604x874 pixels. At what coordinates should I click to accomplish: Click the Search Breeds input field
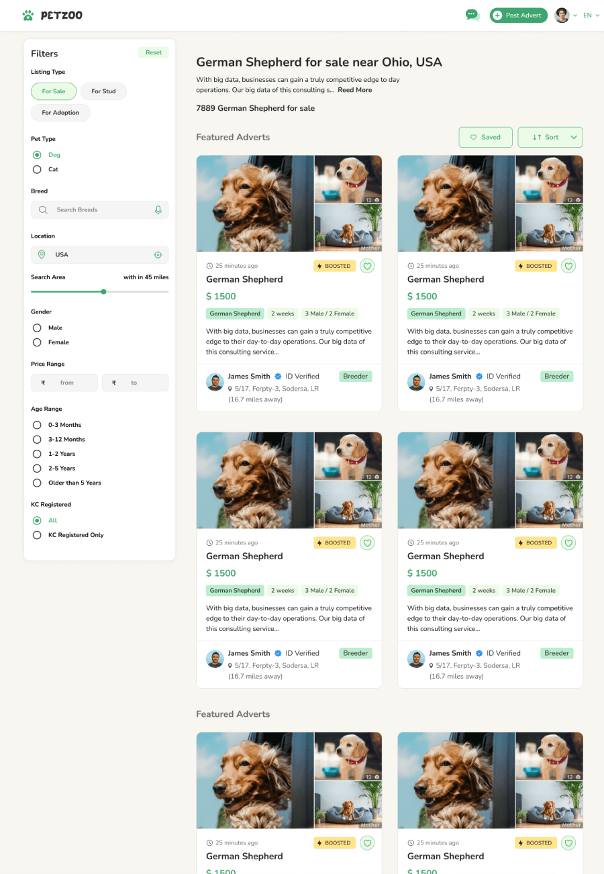tap(100, 210)
